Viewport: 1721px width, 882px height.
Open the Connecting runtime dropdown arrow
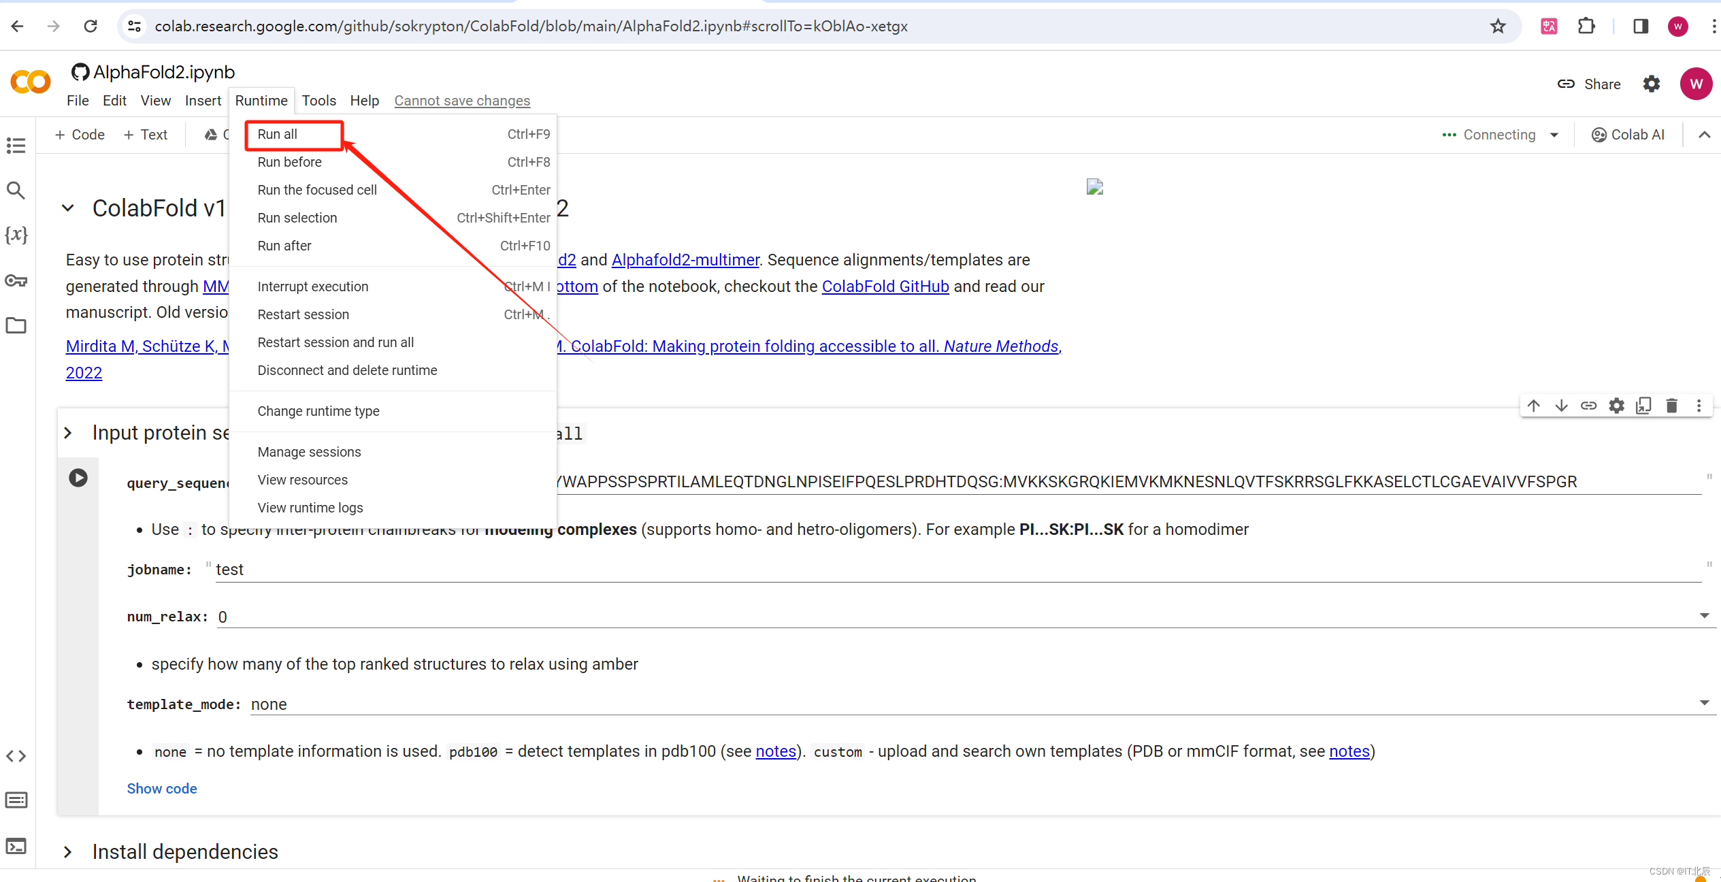pos(1554,135)
